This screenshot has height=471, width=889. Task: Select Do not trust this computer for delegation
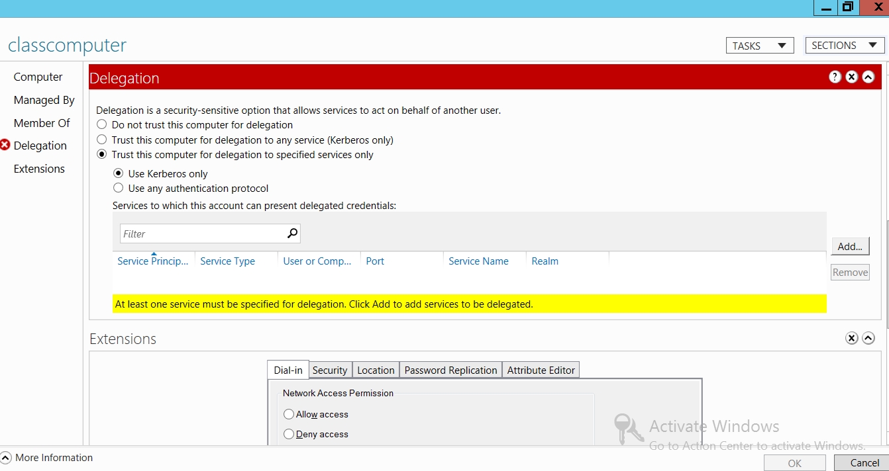click(x=102, y=124)
